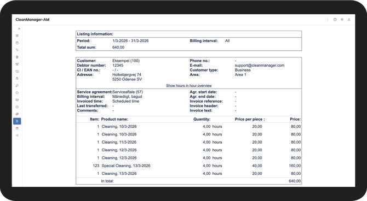Expand the sidebar with the double-chevron

coord(19,29)
